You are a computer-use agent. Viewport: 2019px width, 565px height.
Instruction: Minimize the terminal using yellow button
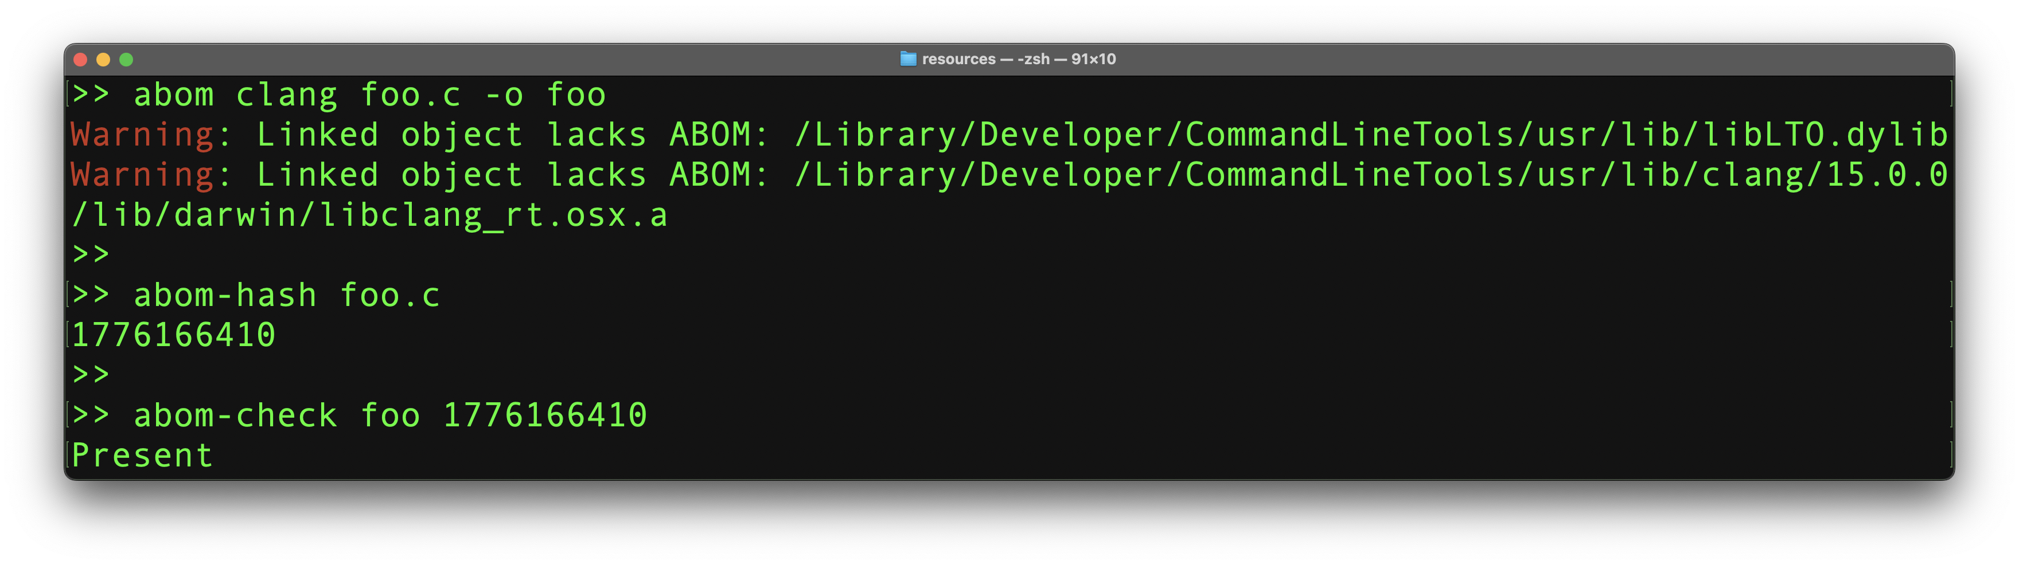tap(103, 60)
